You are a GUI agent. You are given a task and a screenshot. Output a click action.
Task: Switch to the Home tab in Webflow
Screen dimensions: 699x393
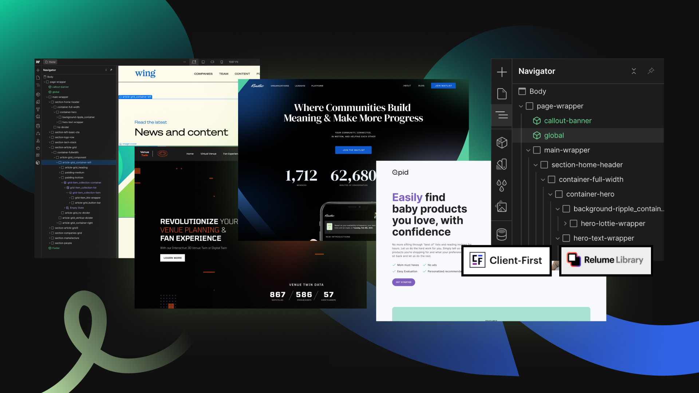[50, 62]
